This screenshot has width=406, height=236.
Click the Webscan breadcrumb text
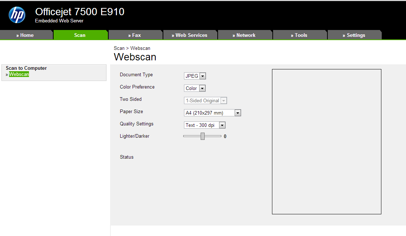point(140,48)
